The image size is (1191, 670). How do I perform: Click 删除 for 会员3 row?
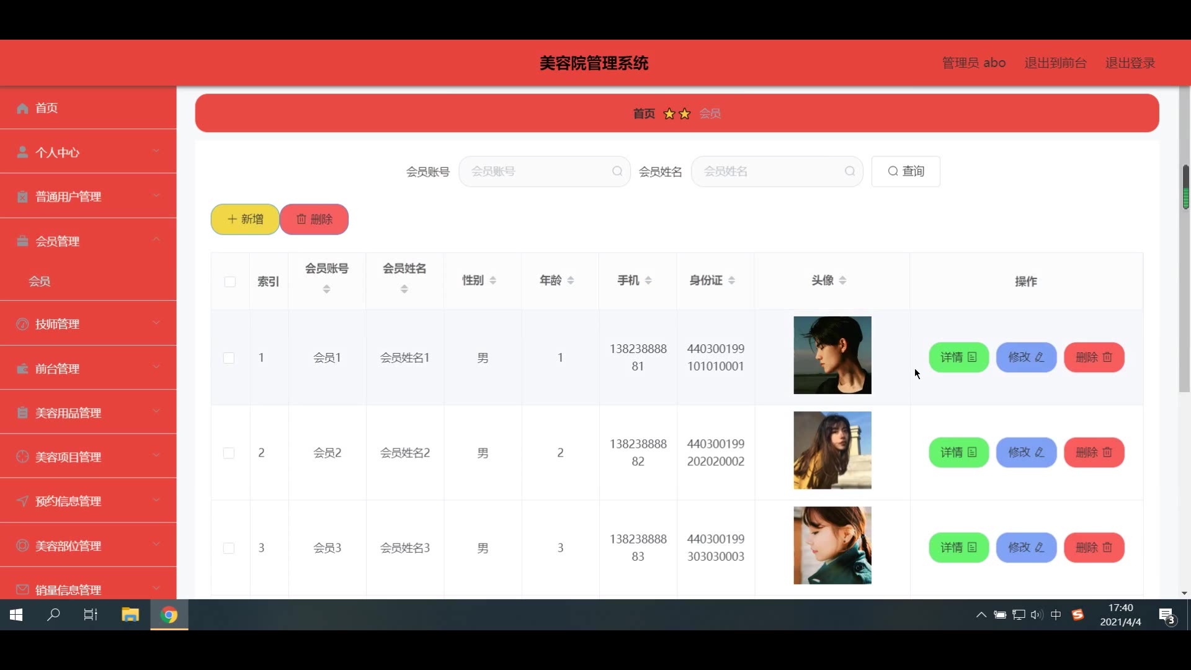tap(1094, 548)
